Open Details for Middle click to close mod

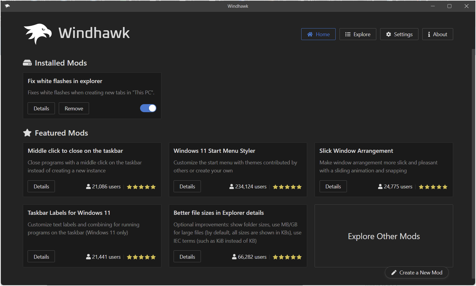pyautogui.click(x=41, y=186)
